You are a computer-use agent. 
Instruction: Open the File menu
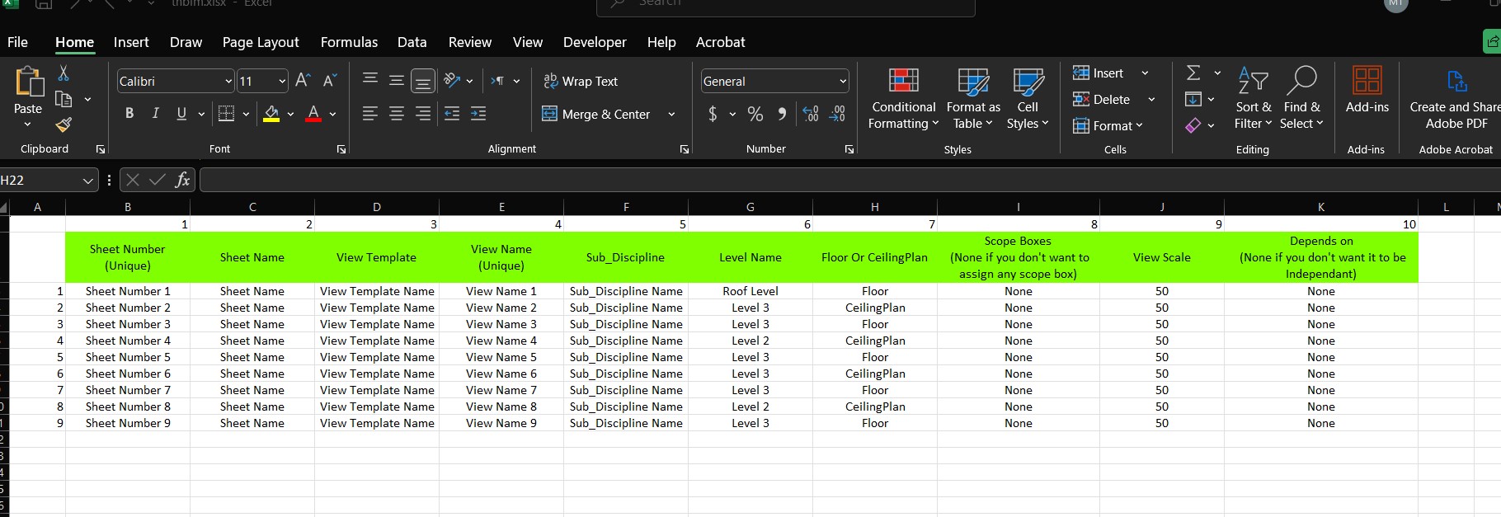point(17,42)
